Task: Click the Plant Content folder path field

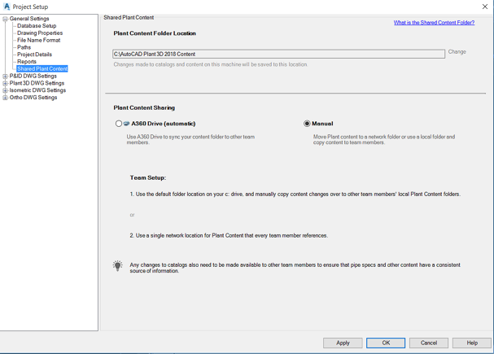Action: [278, 54]
